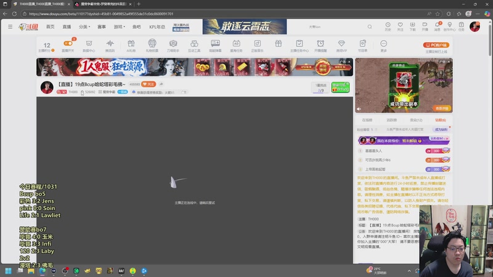Close the wide red game banner ad

(x=349, y=62)
